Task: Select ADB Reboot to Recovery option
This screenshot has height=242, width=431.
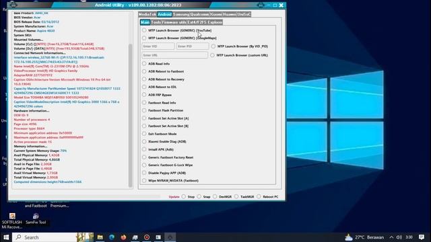Action: coord(144,79)
